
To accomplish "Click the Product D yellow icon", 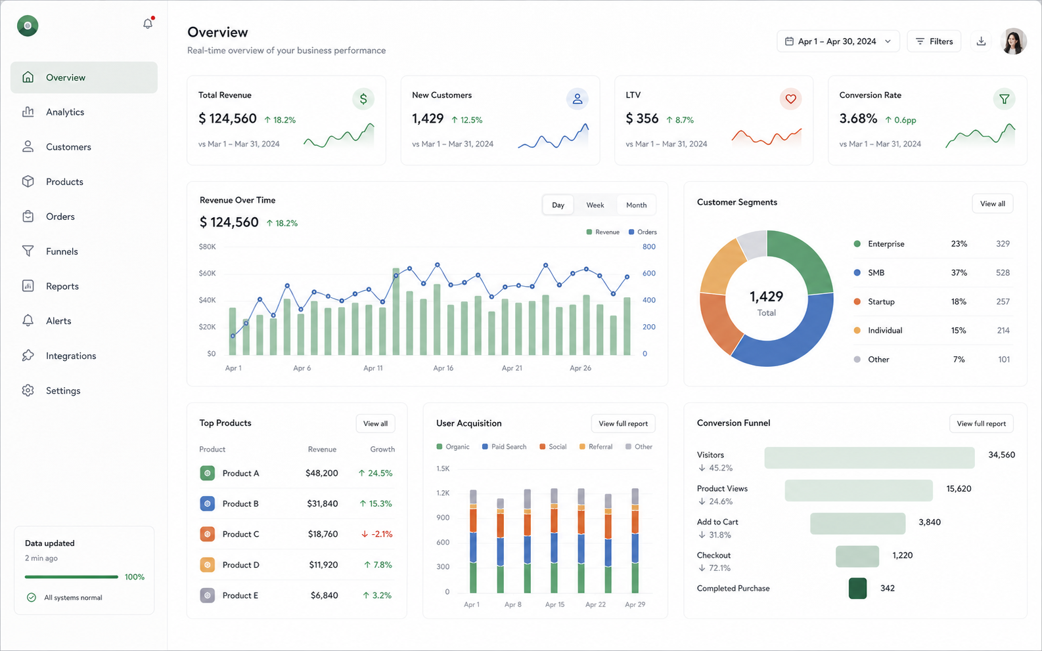I will point(208,565).
